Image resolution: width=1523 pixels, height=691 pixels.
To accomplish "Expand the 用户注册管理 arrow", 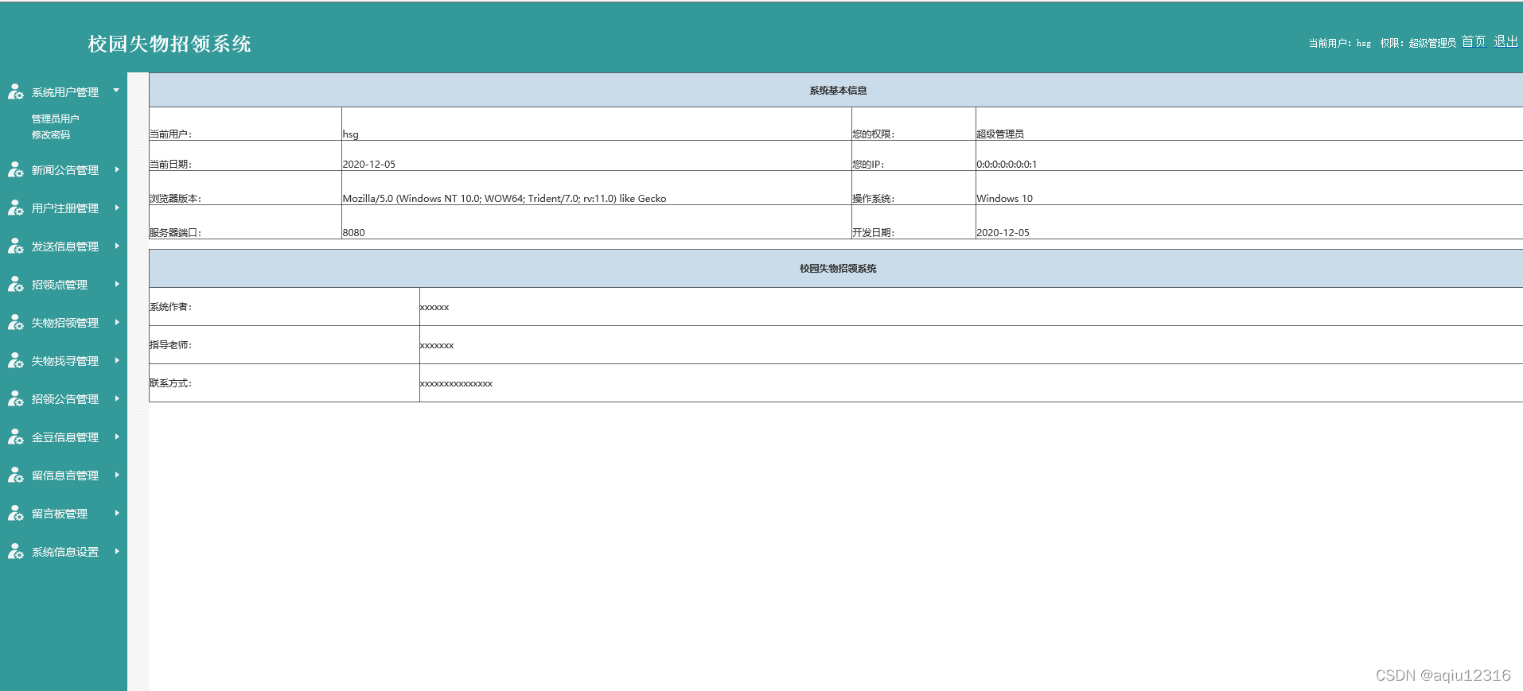I will point(117,208).
